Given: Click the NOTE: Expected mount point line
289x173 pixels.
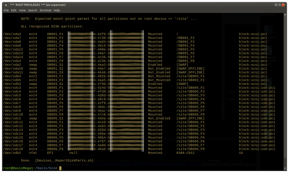Looking at the screenshot, I should (109, 19).
